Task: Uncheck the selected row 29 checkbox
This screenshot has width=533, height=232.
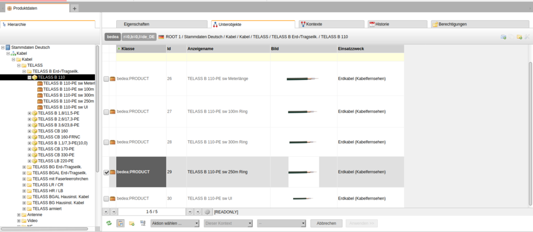Action: (107, 172)
